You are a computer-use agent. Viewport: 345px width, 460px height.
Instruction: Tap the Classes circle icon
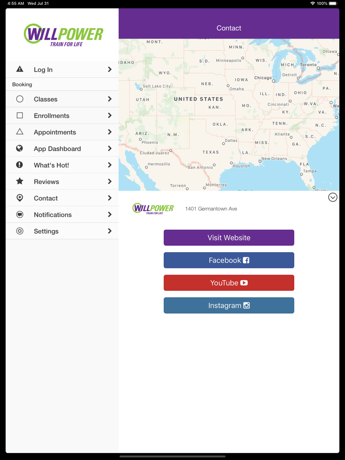pos(20,99)
